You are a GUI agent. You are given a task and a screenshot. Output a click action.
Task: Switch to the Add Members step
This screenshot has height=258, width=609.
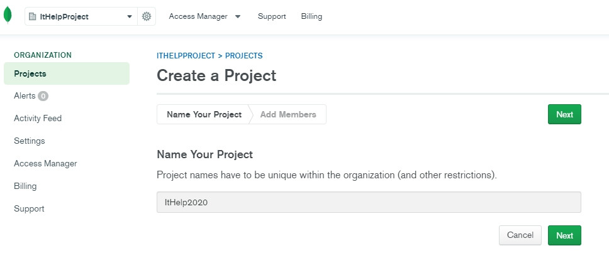pos(288,115)
